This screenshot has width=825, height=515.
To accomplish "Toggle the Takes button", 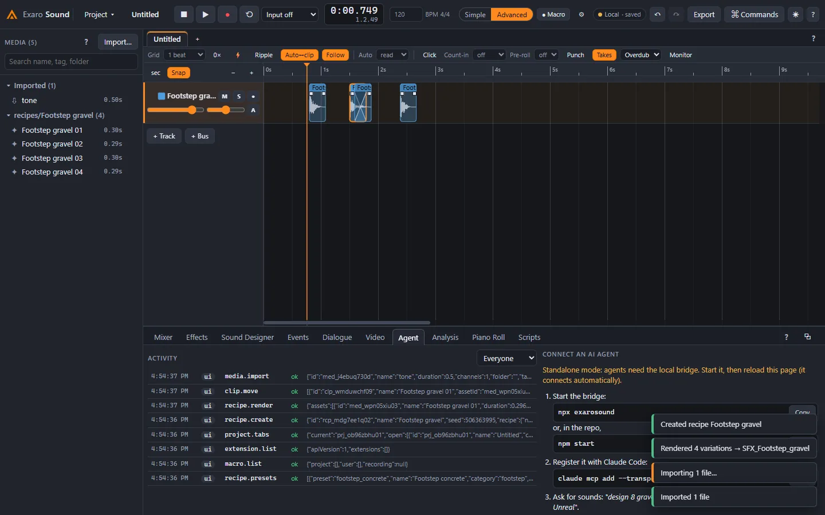I will [x=604, y=55].
